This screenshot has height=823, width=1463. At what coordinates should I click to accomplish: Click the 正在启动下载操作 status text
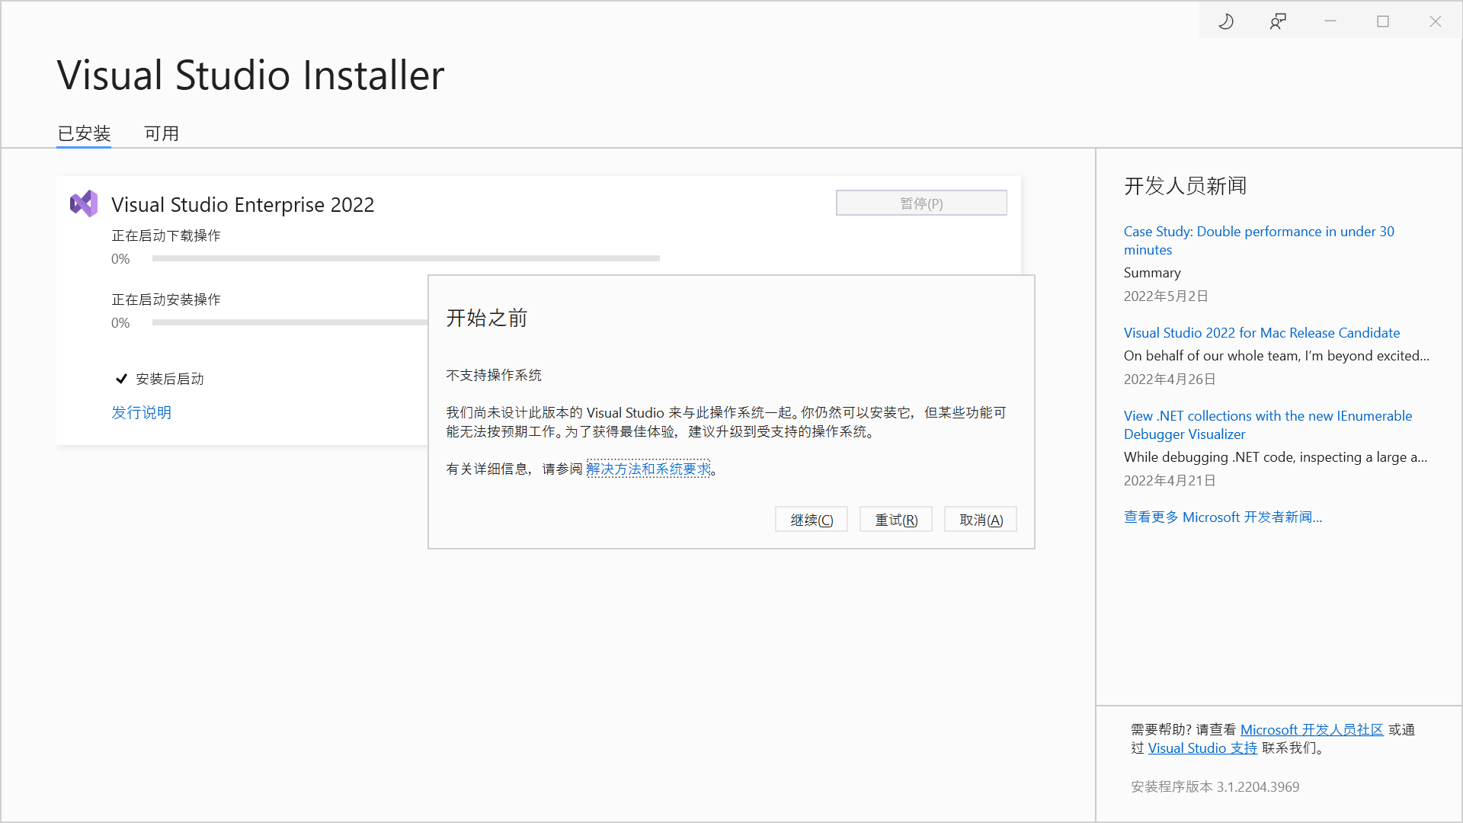(x=166, y=235)
